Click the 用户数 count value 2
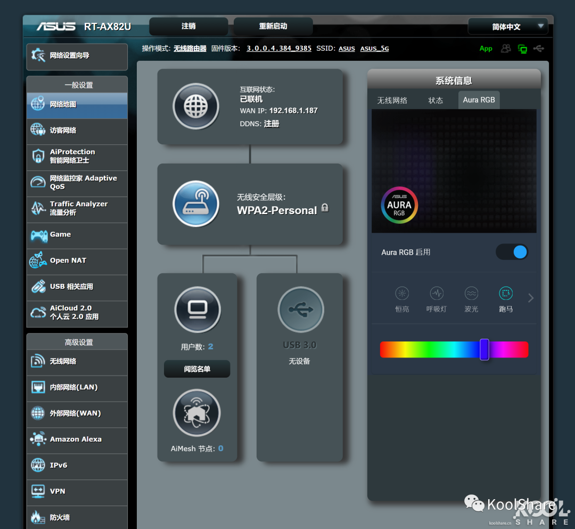The image size is (575, 529). (x=210, y=347)
